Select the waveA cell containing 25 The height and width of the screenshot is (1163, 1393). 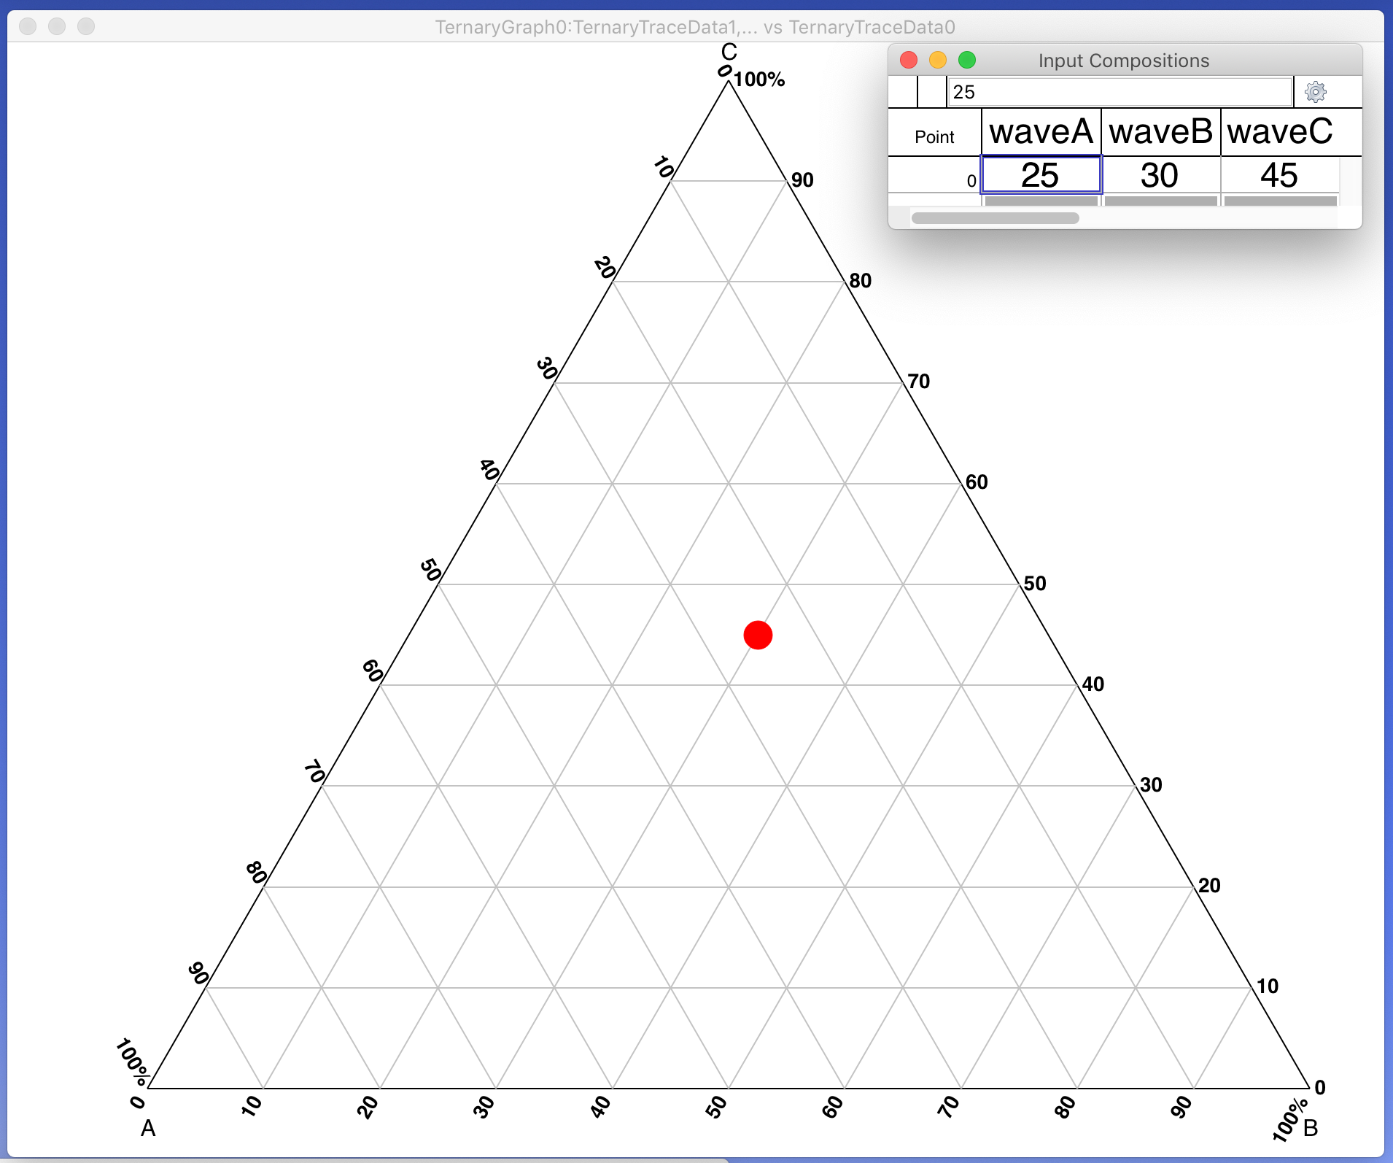click(x=1041, y=175)
